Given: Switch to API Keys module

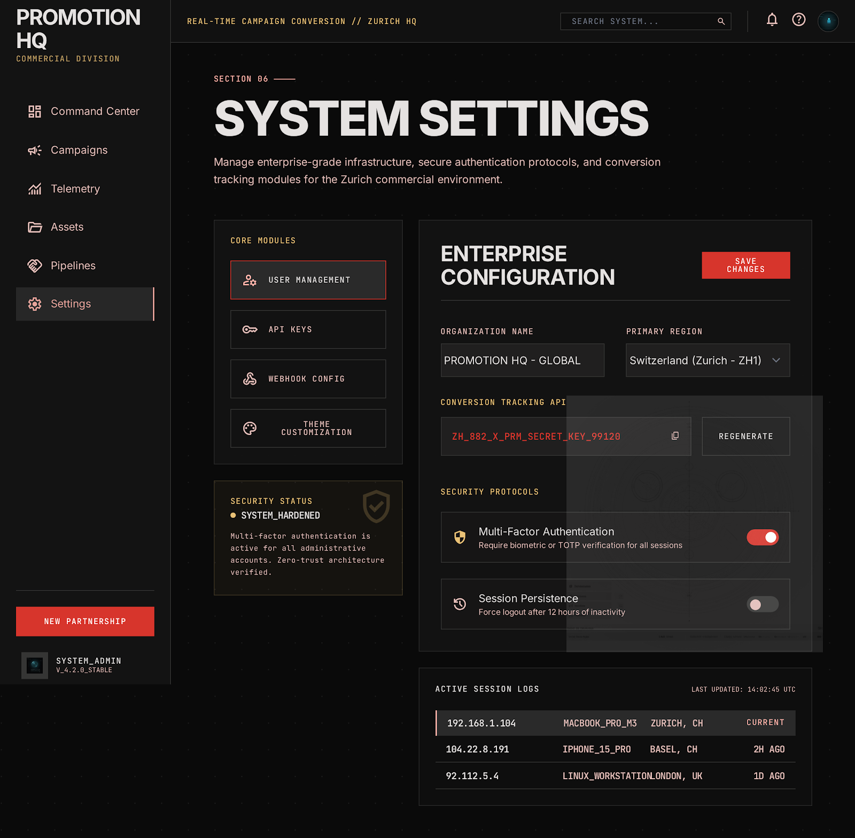Looking at the screenshot, I should pos(308,330).
